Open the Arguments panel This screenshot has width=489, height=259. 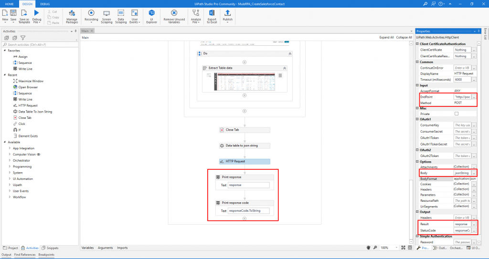(x=105, y=248)
